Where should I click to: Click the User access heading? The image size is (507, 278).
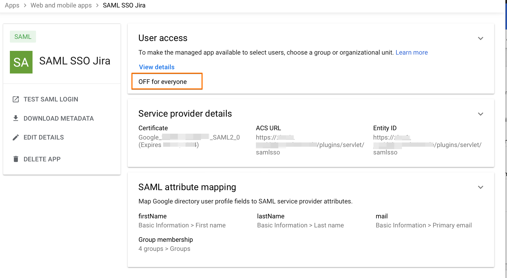pyautogui.click(x=163, y=38)
